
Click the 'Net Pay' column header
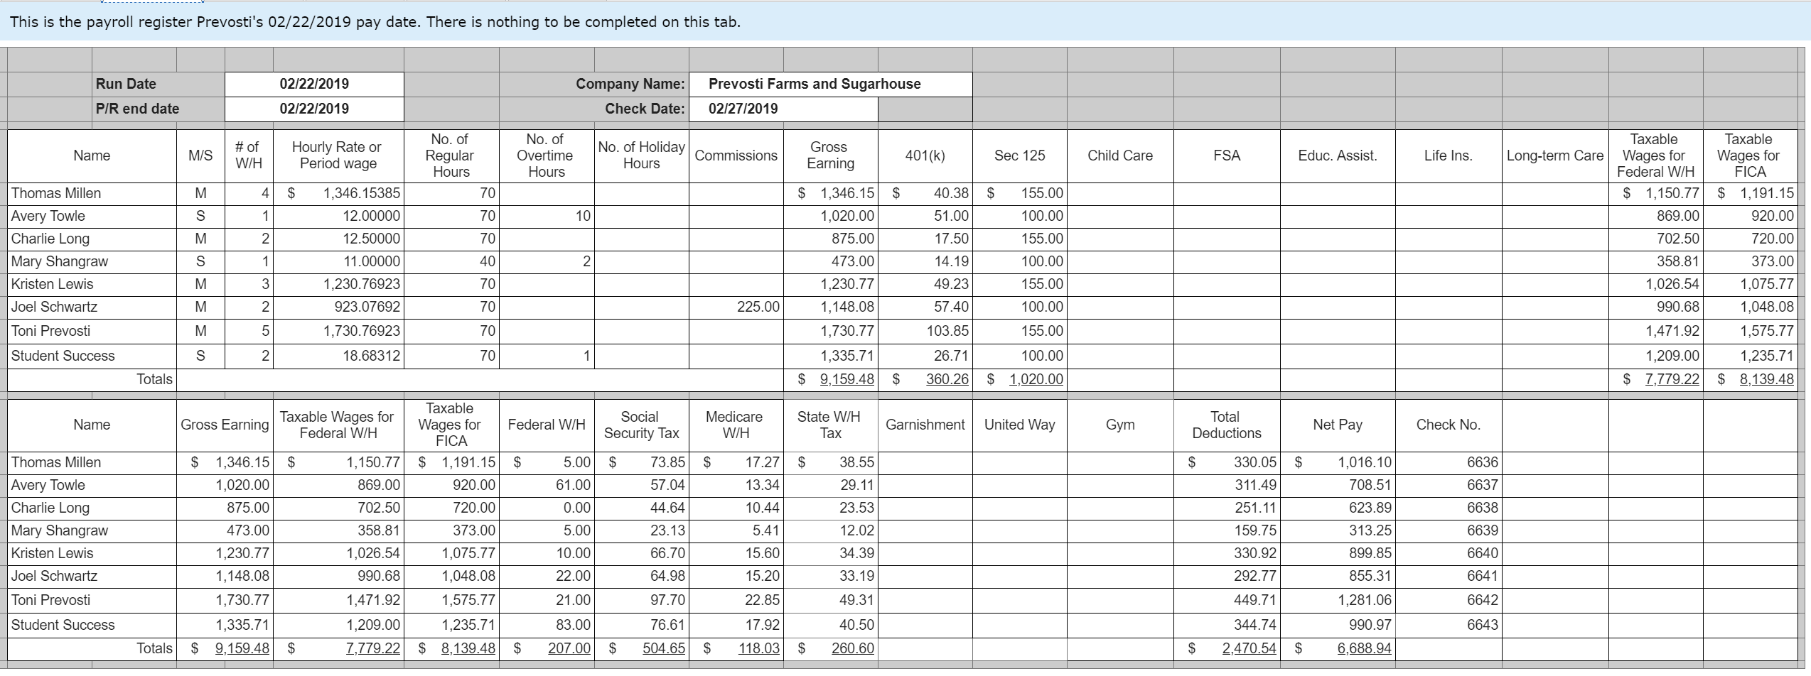click(1338, 425)
